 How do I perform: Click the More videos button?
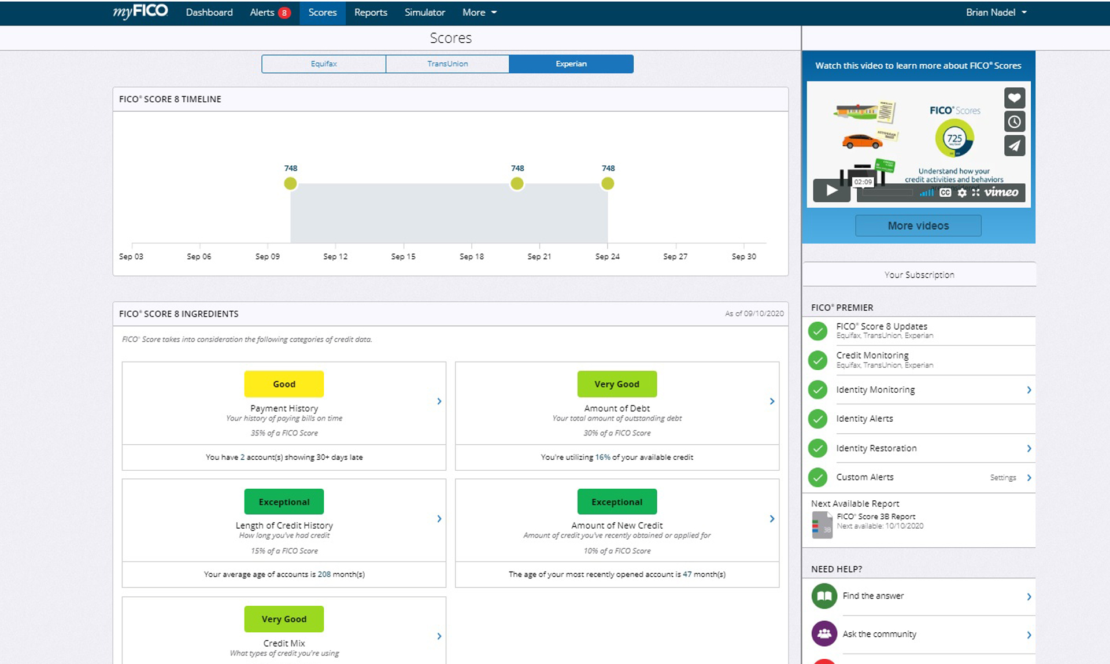click(x=918, y=226)
